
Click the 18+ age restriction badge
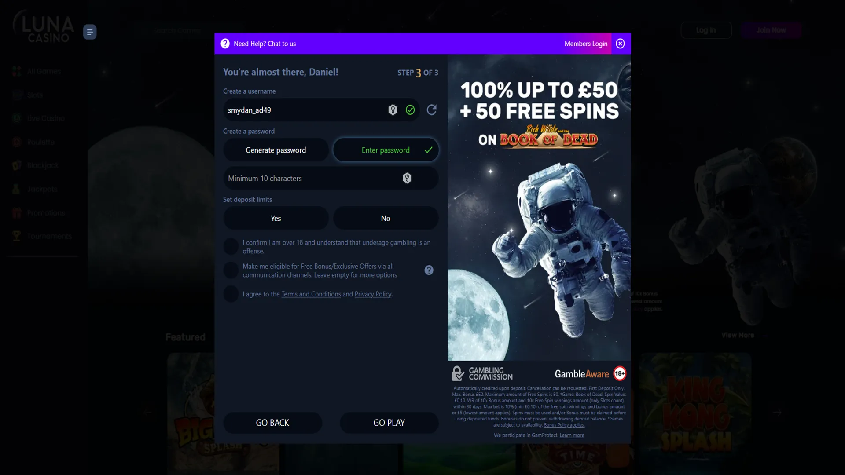620,374
